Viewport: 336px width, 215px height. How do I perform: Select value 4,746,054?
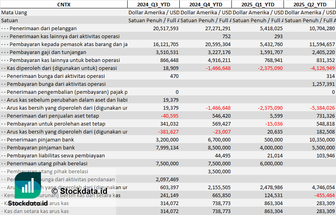point(323,187)
